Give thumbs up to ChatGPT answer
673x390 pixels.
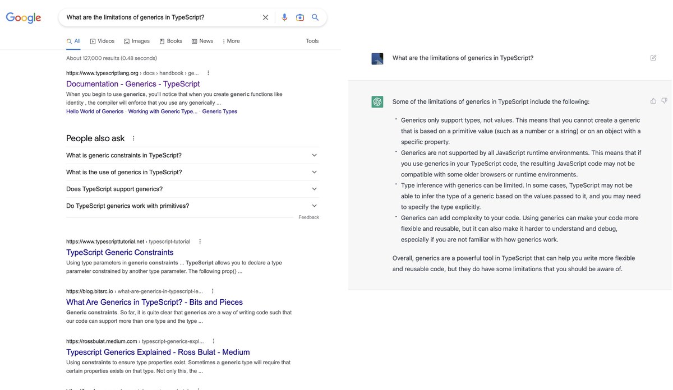(x=653, y=101)
